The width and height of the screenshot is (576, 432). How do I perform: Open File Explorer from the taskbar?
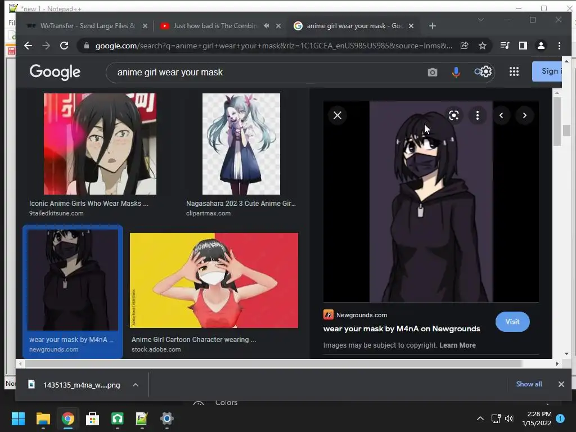pyautogui.click(x=43, y=418)
